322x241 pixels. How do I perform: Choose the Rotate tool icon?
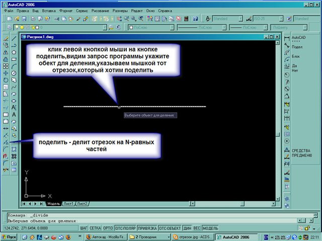coord(5,79)
